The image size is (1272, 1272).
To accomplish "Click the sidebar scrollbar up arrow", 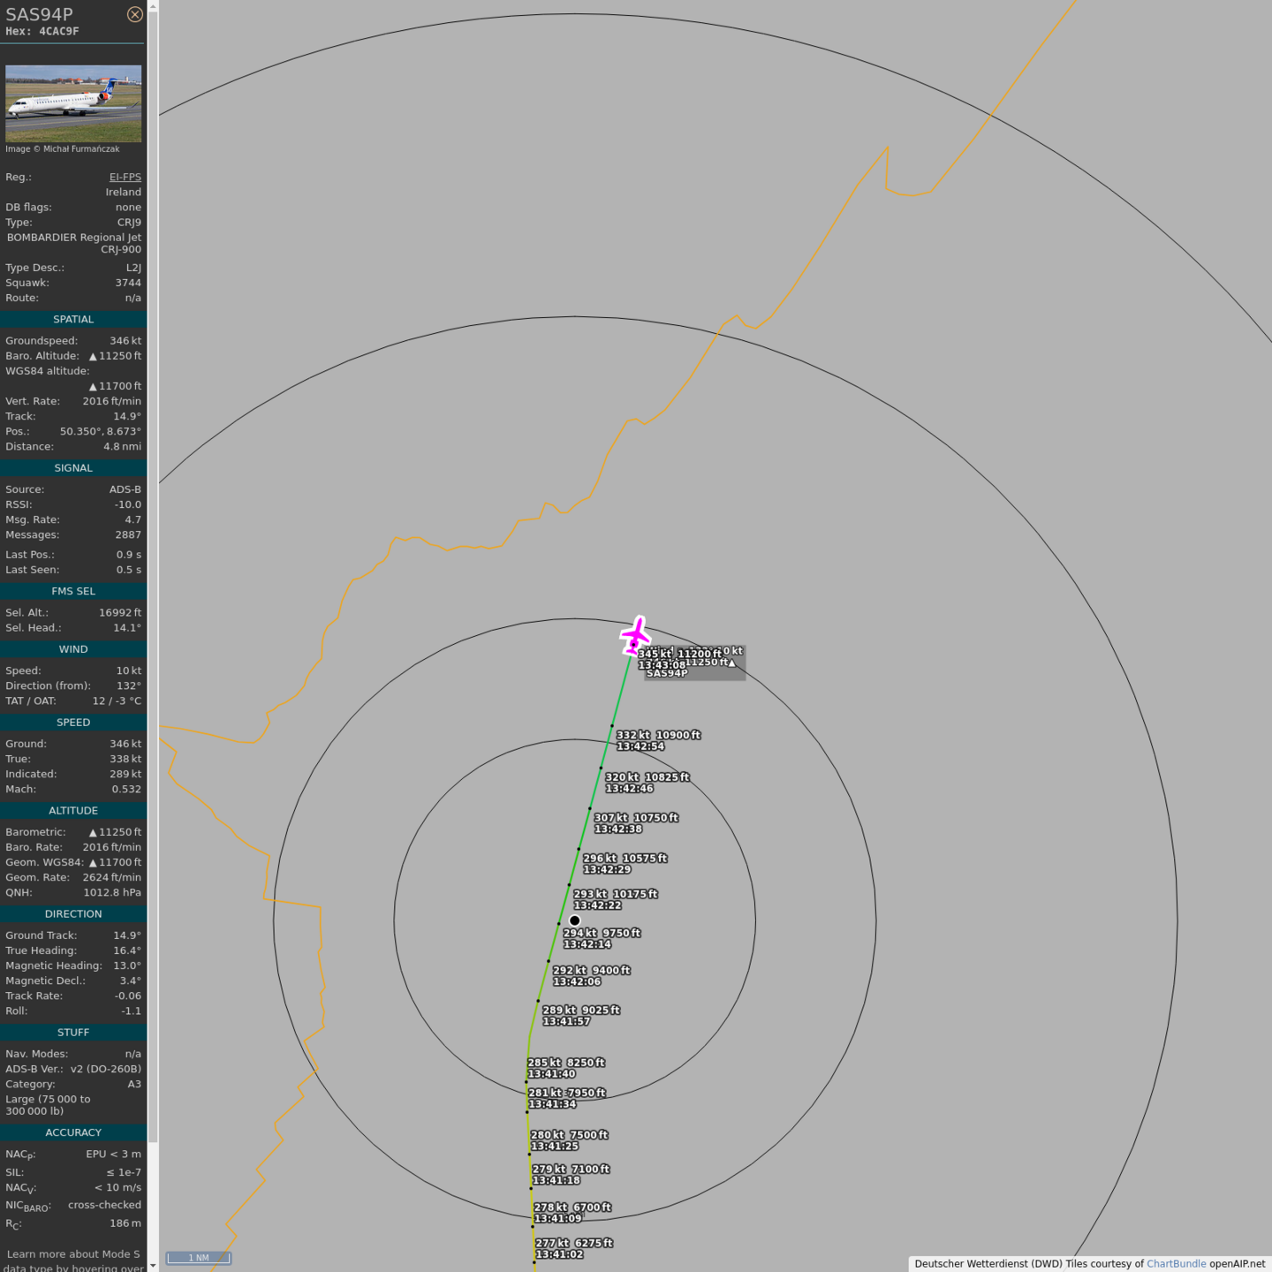I will 153,6.
